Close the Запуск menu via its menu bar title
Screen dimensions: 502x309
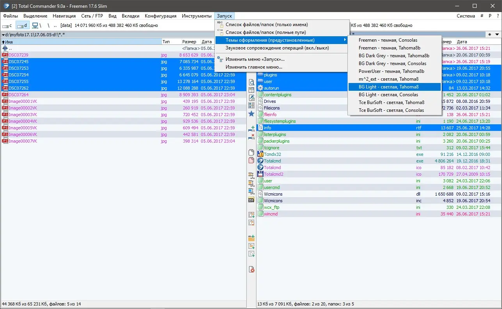coord(224,16)
